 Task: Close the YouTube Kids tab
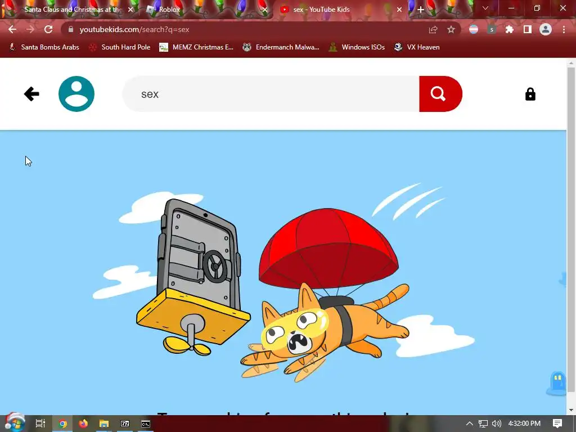tap(399, 10)
